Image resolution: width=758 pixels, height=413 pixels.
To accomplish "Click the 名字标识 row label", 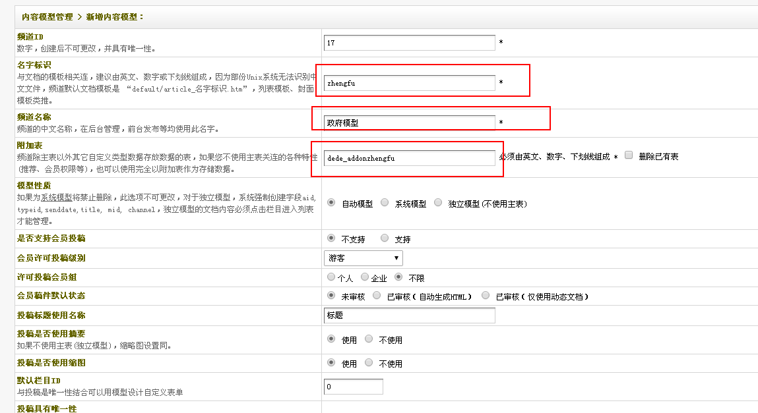I will [34, 65].
